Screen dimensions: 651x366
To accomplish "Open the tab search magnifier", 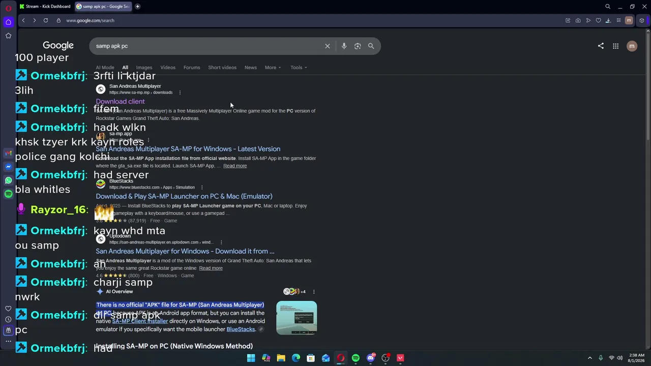I will tap(608, 7).
